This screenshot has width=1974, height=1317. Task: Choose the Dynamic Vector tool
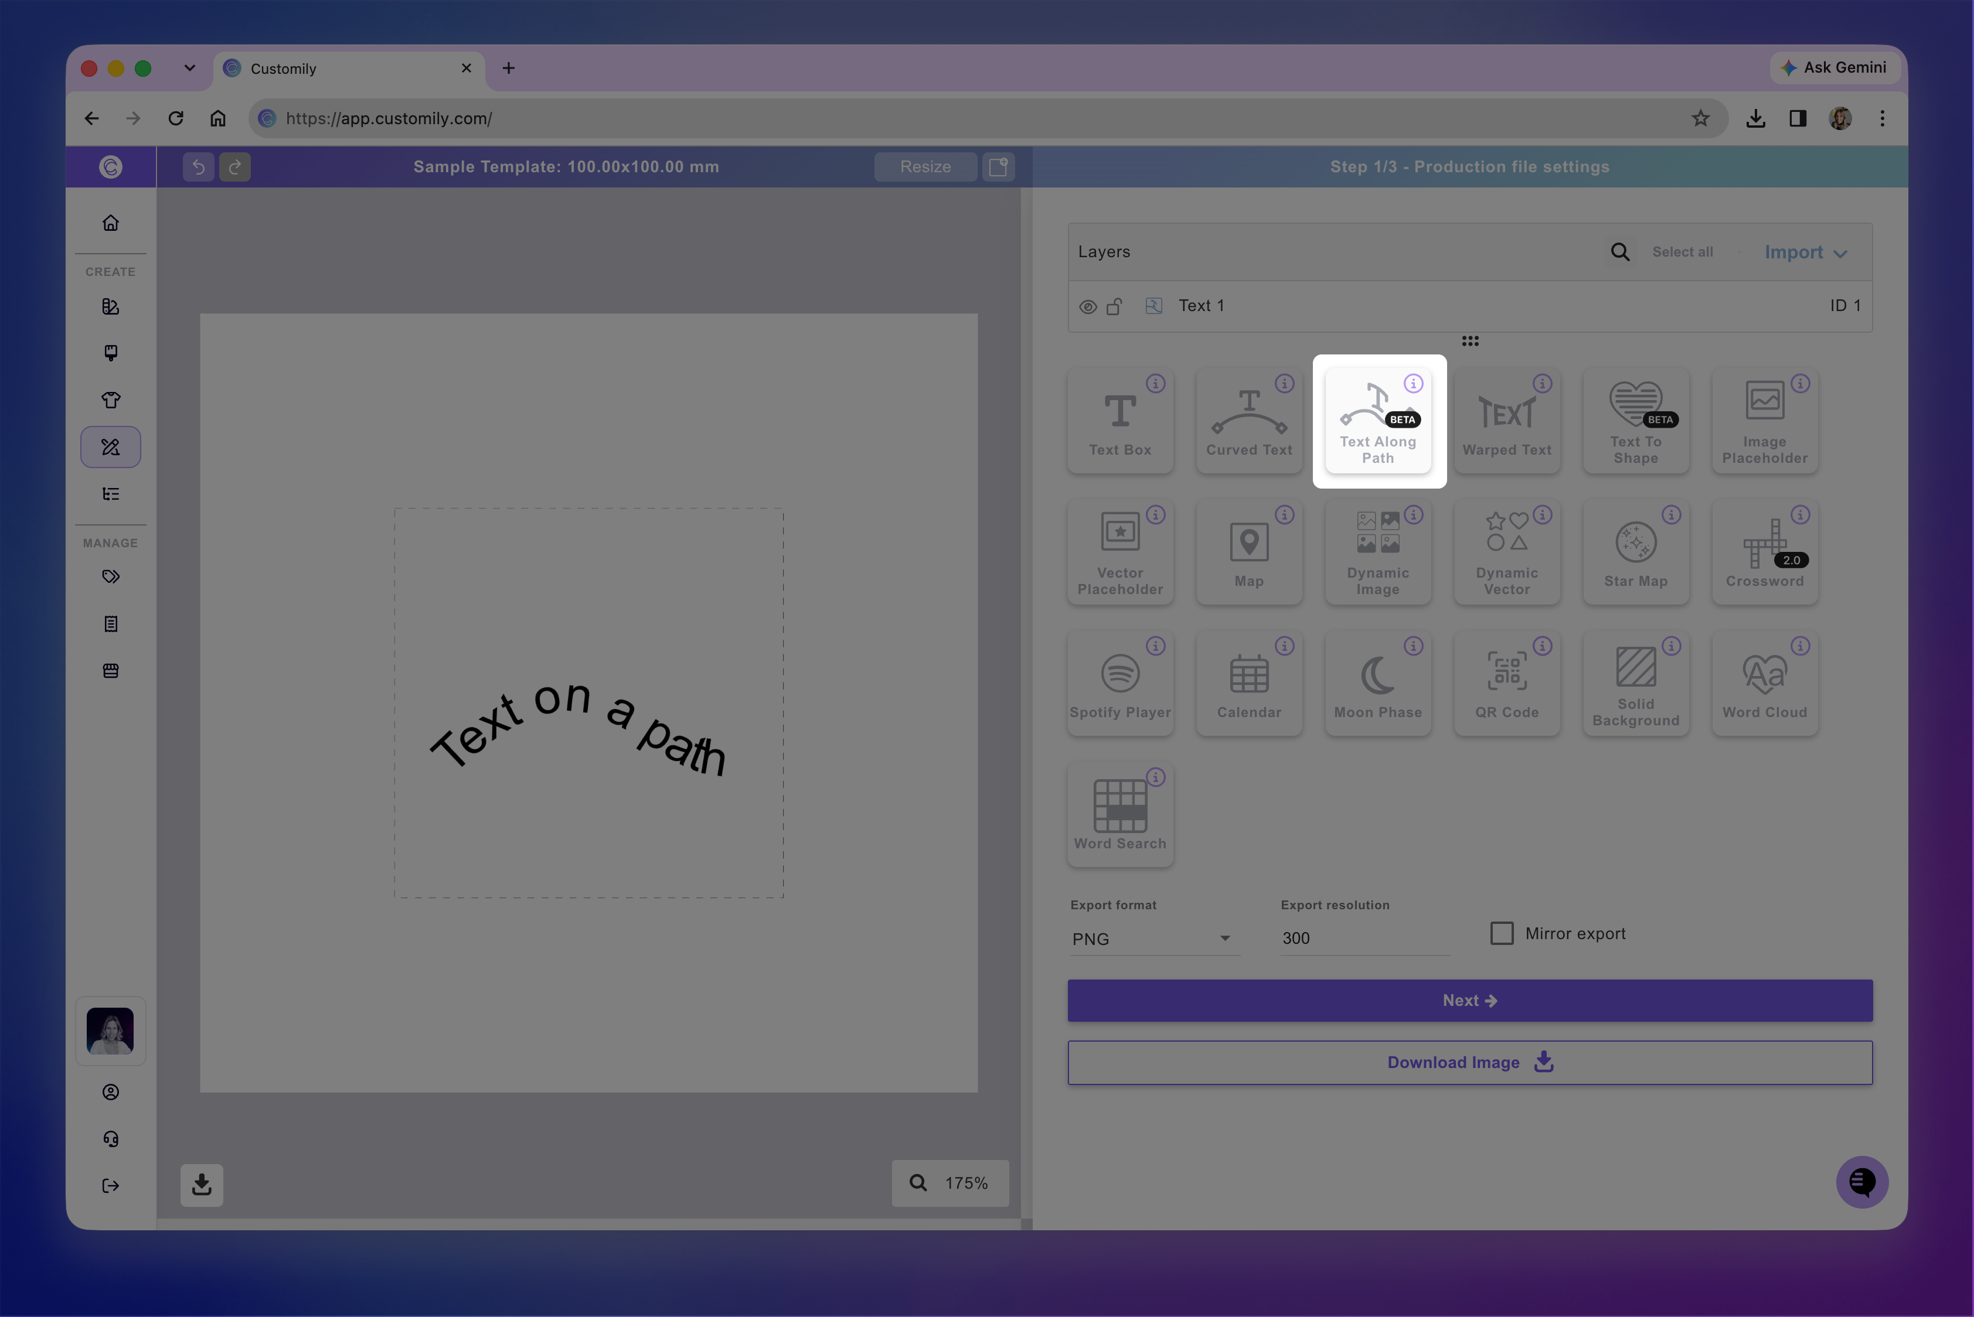(1507, 552)
